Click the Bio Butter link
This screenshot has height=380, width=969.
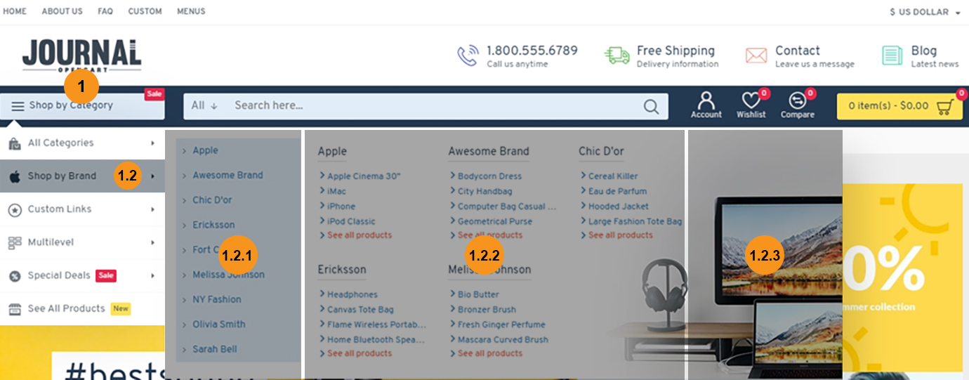(478, 294)
